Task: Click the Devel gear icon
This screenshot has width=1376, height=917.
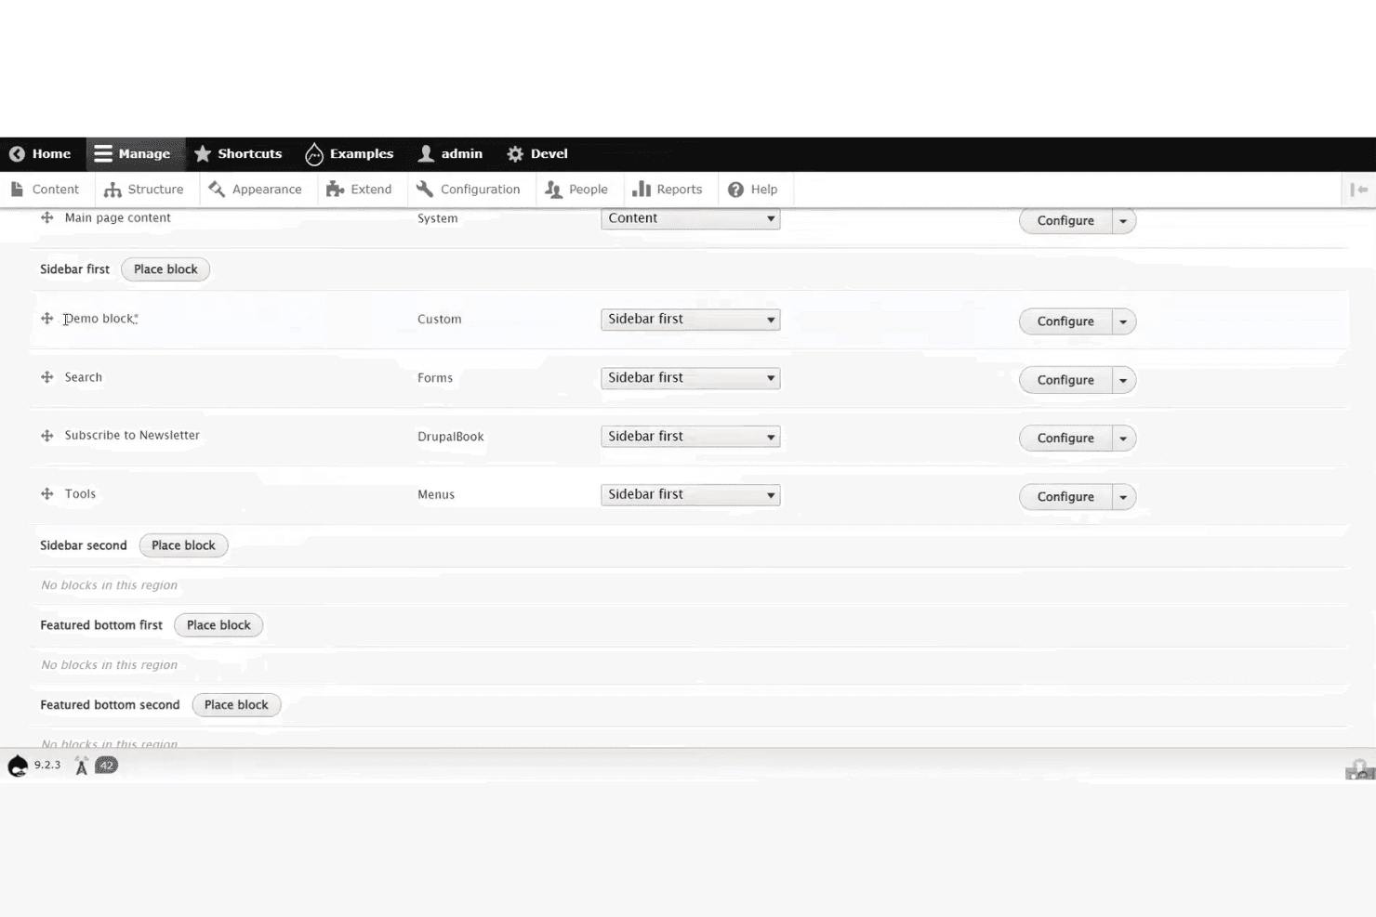Action: click(515, 154)
